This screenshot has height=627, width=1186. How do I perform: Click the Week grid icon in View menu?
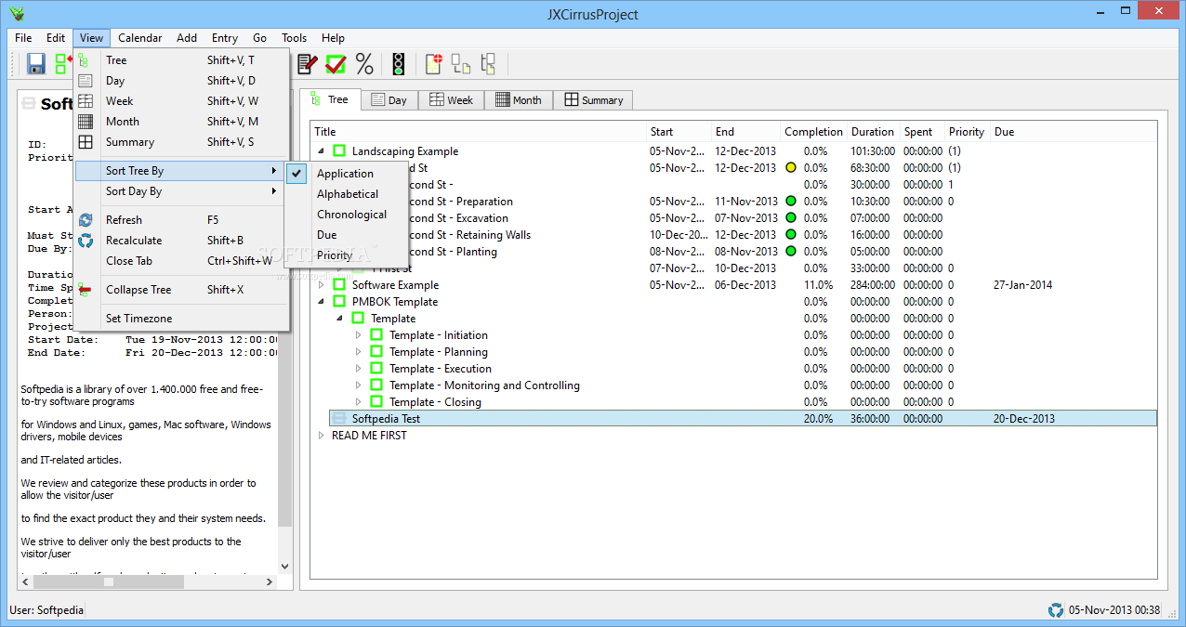86,101
